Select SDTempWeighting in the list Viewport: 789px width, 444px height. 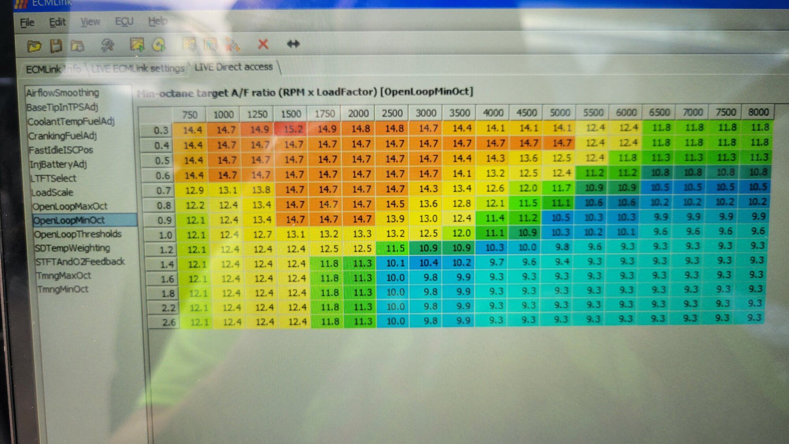pyautogui.click(x=73, y=248)
